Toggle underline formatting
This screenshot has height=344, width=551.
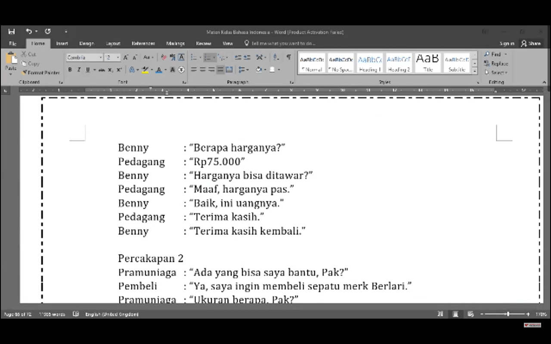pyautogui.click(x=87, y=70)
